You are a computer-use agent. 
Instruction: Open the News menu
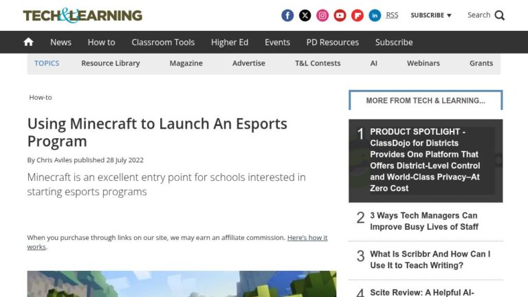(x=60, y=43)
